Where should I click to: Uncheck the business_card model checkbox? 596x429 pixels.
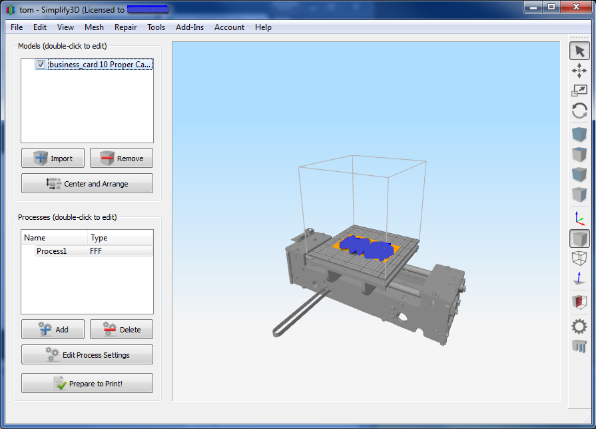tap(41, 64)
